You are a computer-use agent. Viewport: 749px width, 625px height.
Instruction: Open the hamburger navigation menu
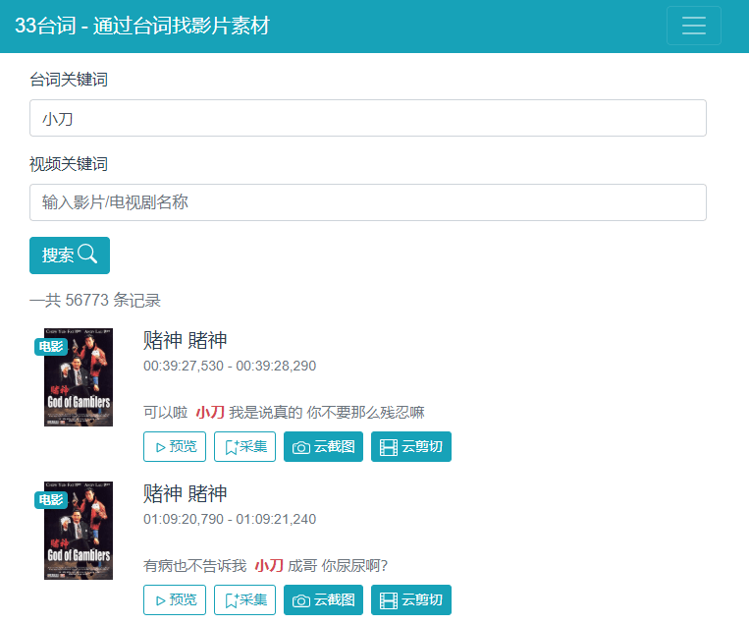coord(693,26)
